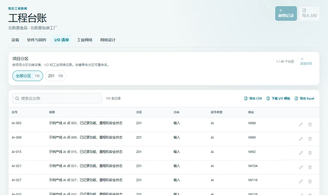Delete record AI-009 with trash icon

[310, 139]
